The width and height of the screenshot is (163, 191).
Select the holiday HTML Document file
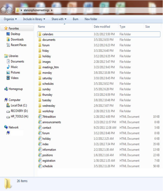point(99,139)
